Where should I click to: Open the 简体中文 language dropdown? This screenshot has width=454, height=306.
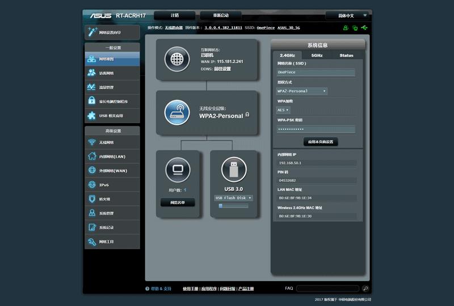click(346, 15)
